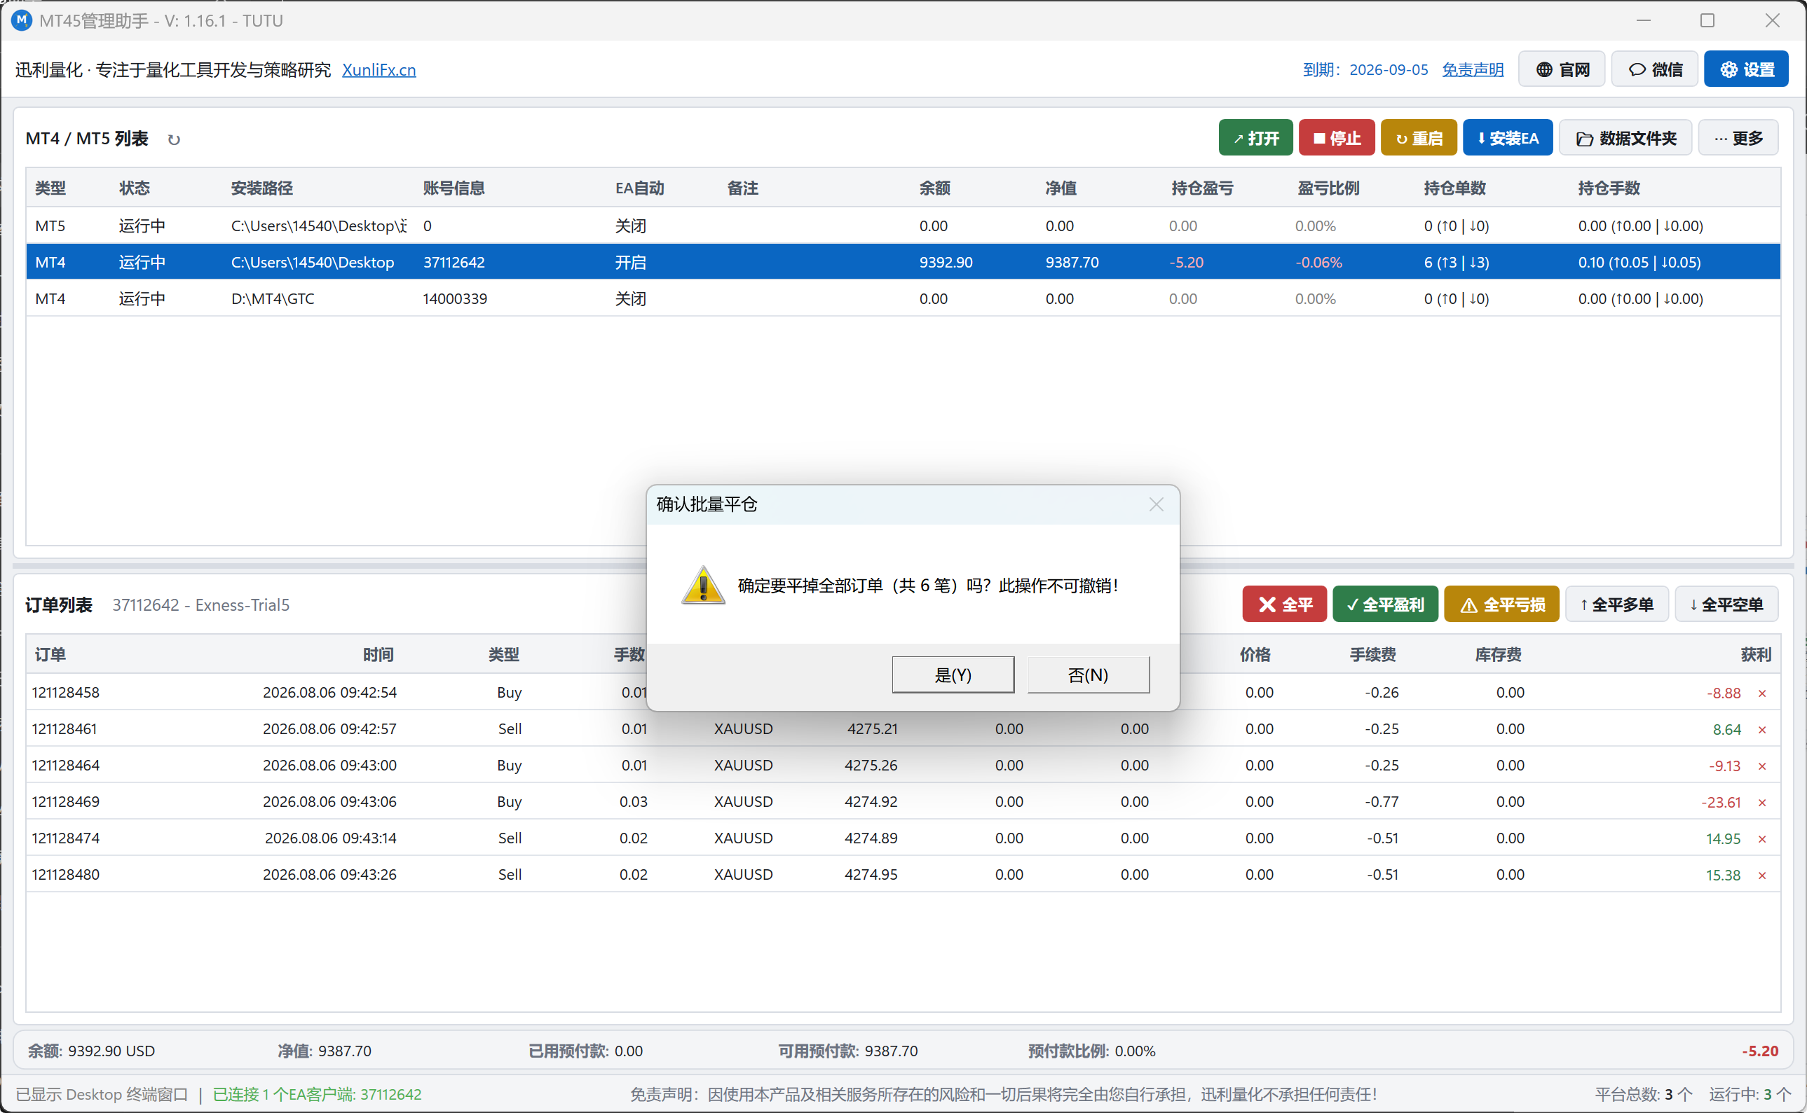Open the 微信 contact button
The height and width of the screenshot is (1113, 1807).
click(x=1654, y=69)
